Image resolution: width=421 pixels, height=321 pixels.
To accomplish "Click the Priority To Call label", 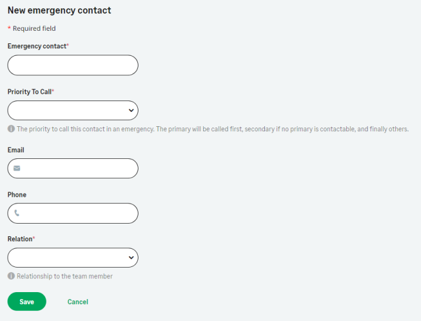I will (29, 92).
